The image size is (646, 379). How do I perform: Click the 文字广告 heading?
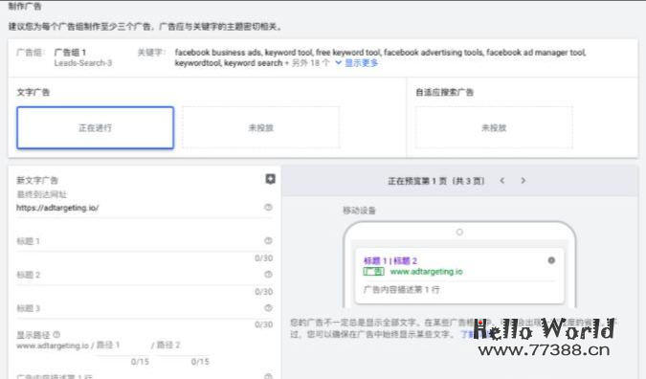click(33, 92)
